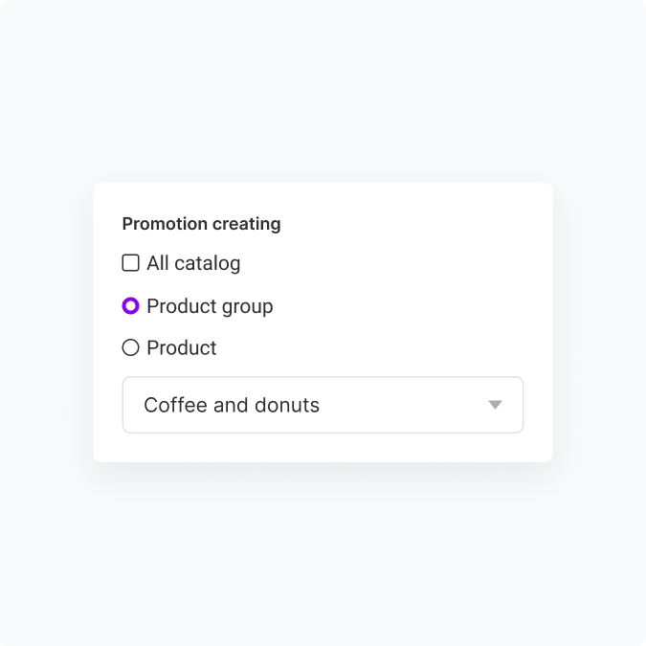Choose the Product radio button
This screenshot has width=646, height=646.
(x=131, y=348)
